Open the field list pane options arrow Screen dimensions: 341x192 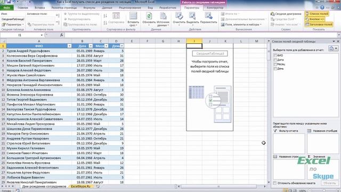334,42
